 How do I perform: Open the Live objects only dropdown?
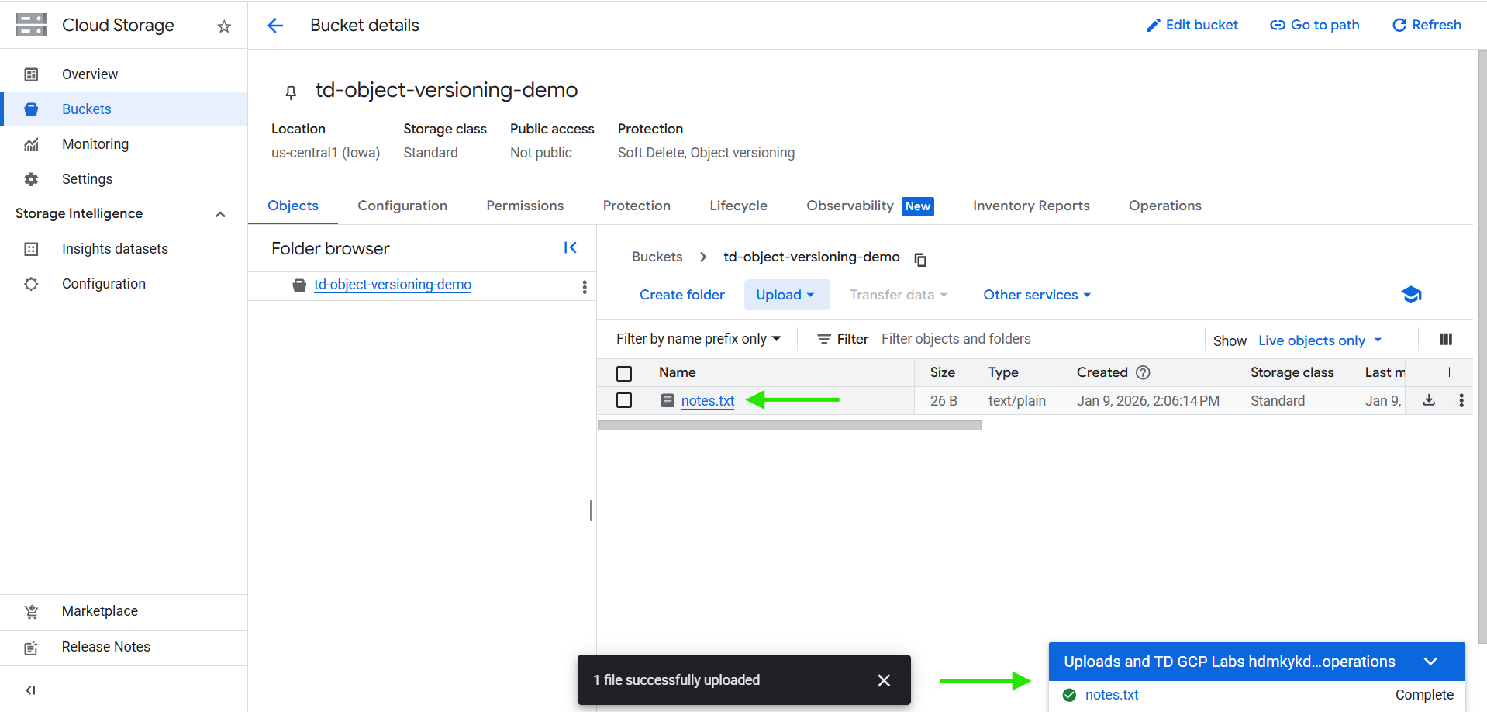[x=1319, y=340]
